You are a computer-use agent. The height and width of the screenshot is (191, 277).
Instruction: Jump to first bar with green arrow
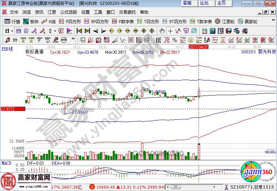[79, 31]
